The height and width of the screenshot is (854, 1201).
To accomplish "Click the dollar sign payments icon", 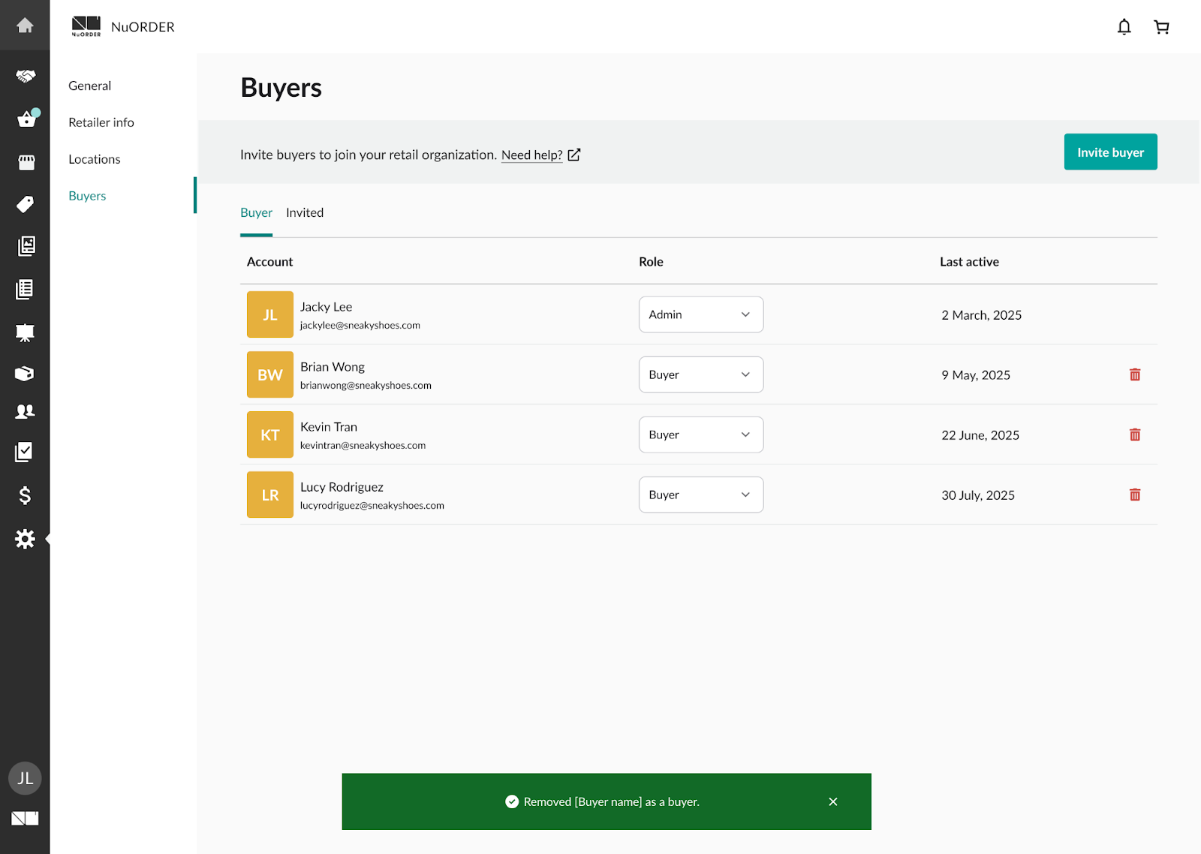I will click(25, 495).
